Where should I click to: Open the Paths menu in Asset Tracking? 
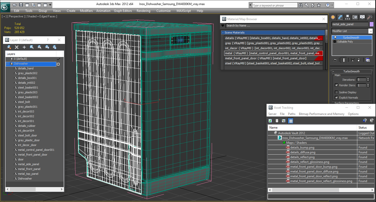[292, 114]
